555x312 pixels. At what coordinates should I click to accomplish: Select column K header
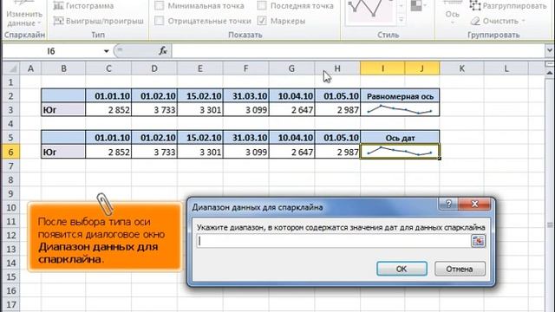(462, 68)
